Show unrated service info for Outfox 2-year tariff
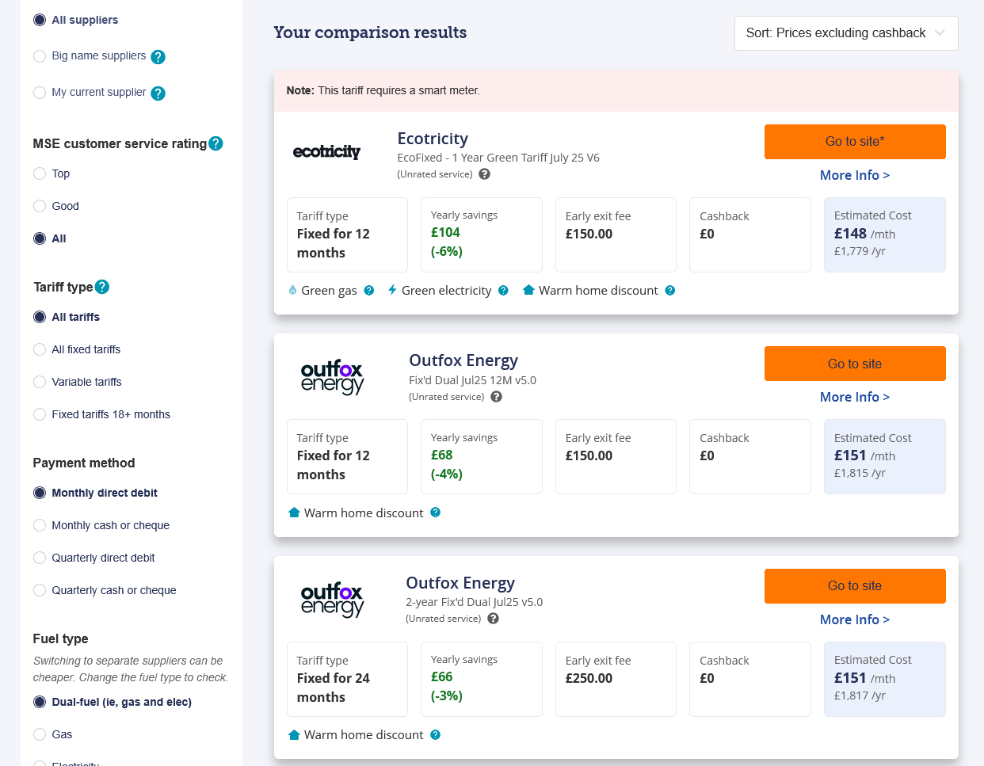The height and width of the screenshot is (766, 984). point(493,619)
